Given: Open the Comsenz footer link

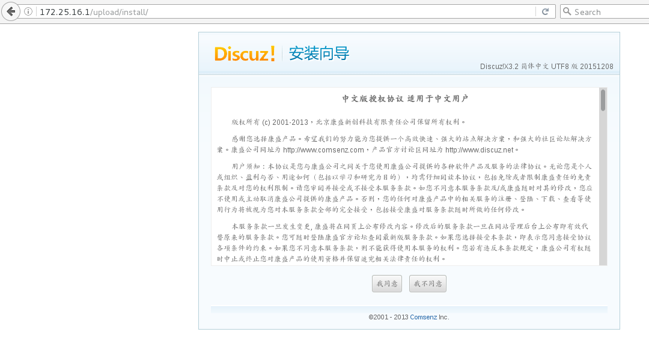Looking at the screenshot, I should pyautogui.click(x=423, y=317).
